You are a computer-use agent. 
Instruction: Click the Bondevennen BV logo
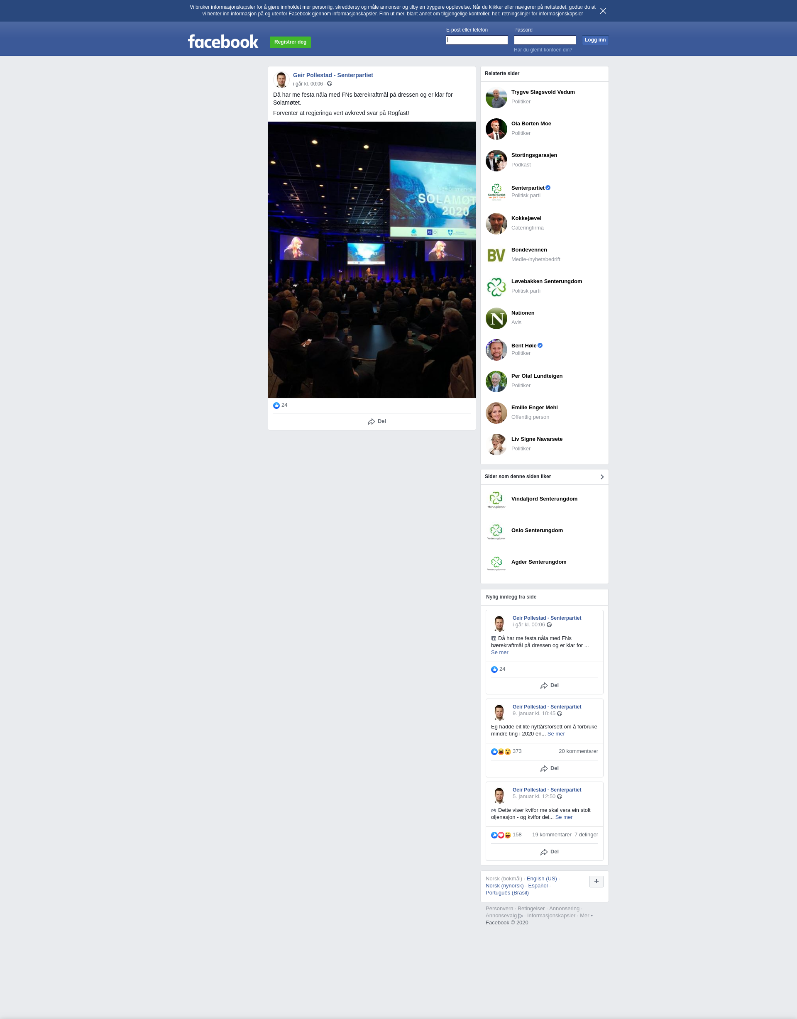(496, 255)
